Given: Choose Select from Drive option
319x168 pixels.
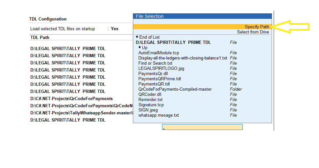Looking at the screenshot, I should pyautogui.click(x=253, y=32).
